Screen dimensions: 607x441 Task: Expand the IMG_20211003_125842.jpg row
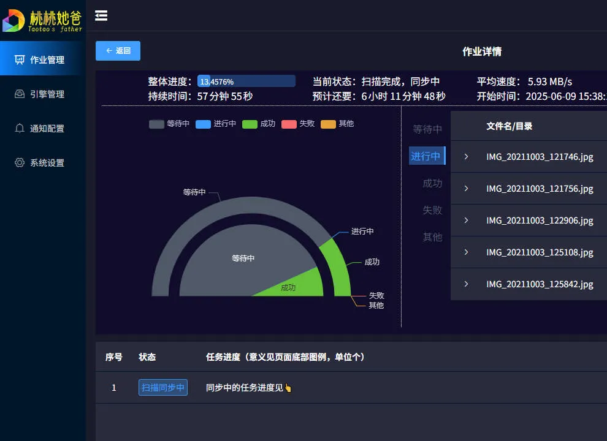click(466, 284)
